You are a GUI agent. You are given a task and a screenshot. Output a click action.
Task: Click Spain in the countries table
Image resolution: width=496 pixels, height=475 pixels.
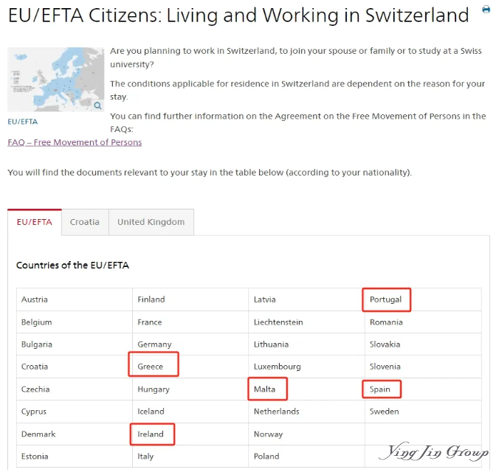(380, 389)
